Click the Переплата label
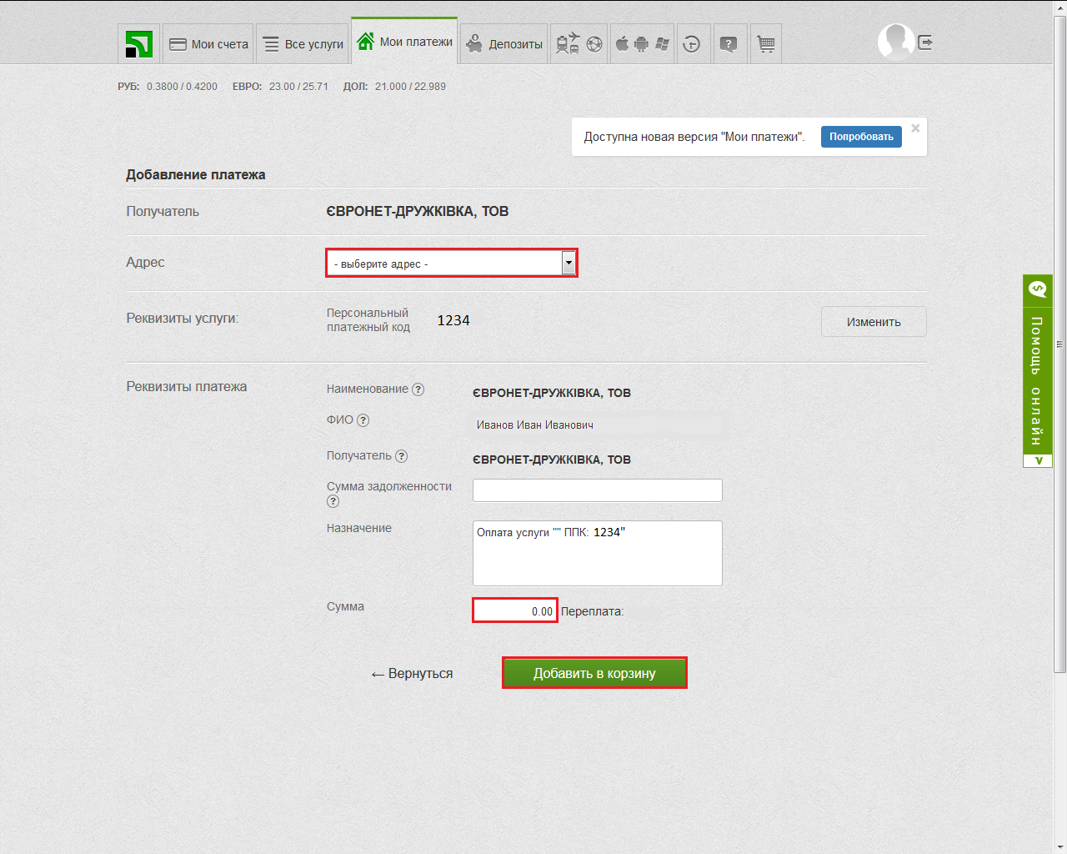 [x=592, y=611]
